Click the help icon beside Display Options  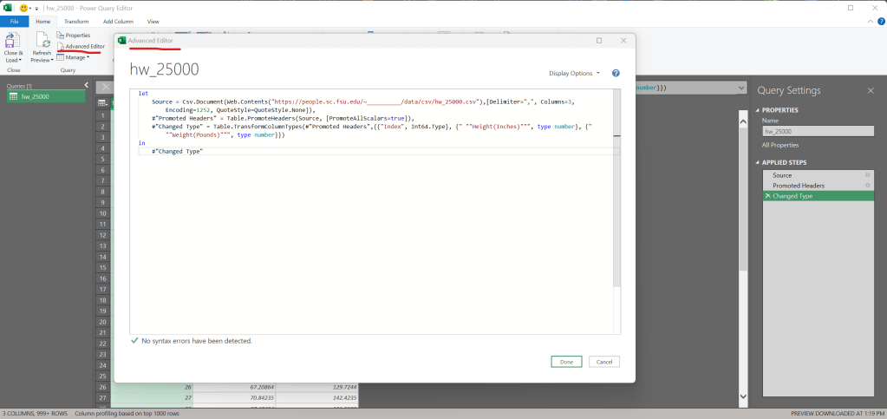click(x=616, y=74)
